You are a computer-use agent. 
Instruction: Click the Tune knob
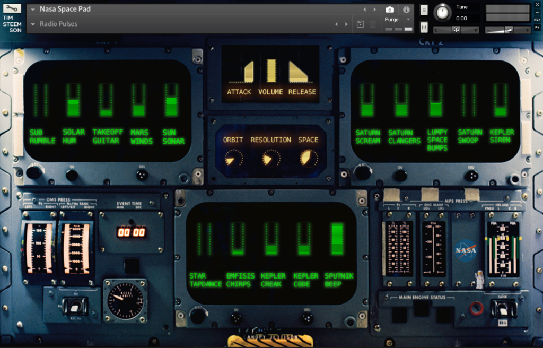coord(442,13)
